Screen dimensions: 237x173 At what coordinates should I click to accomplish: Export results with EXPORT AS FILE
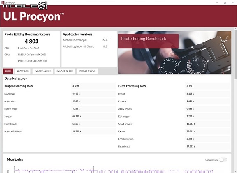42,71
